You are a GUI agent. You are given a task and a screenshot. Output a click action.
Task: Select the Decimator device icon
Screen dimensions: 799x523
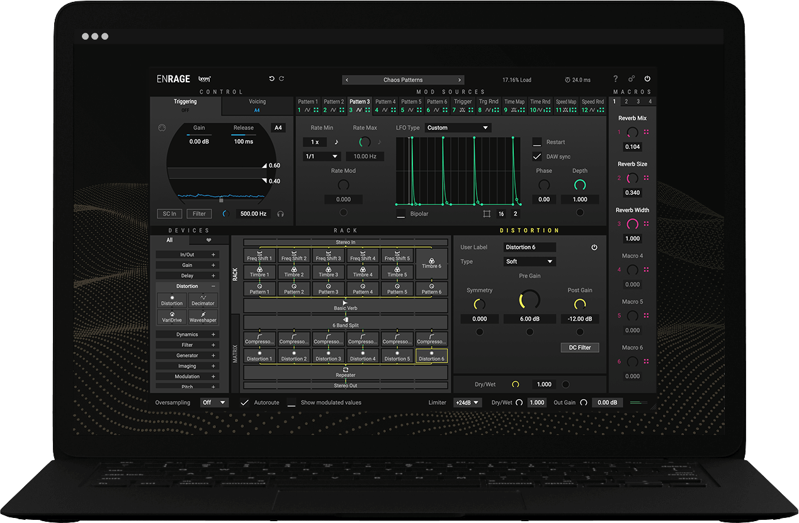(203, 300)
